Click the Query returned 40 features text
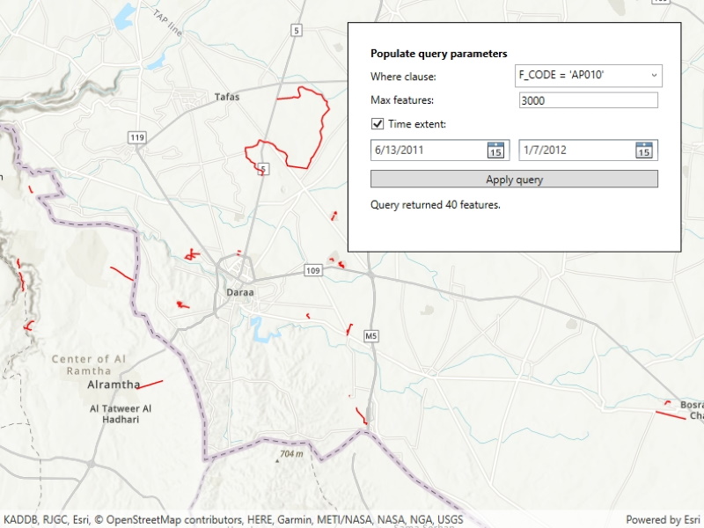 435,205
